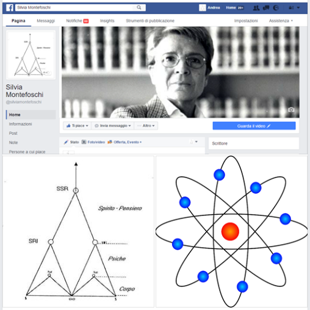Click the cover photo camera icon

pyautogui.click(x=291, y=110)
